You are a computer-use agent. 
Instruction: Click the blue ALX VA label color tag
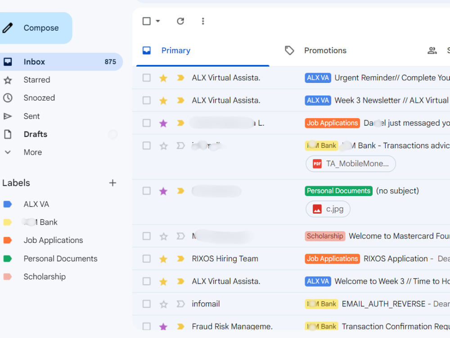coord(8,204)
